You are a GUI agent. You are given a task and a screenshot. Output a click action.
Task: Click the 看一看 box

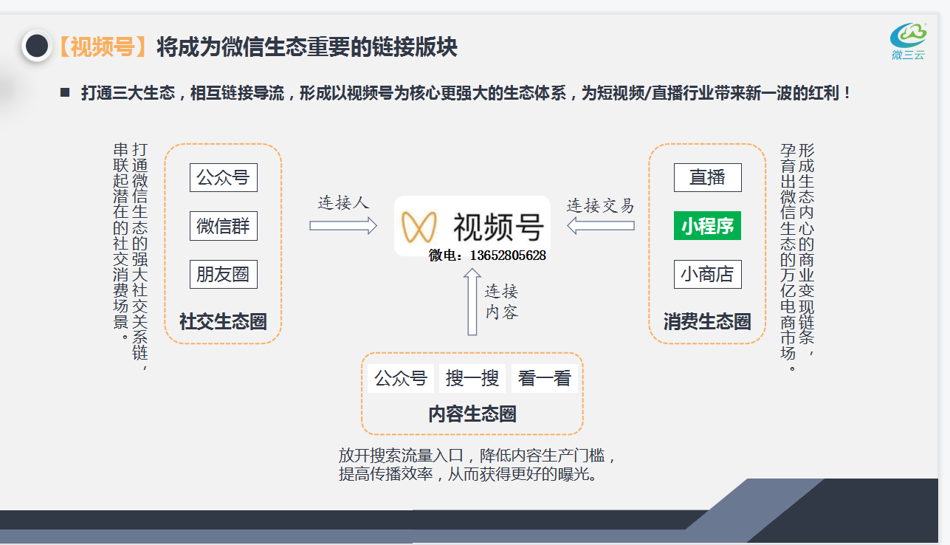[545, 379]
